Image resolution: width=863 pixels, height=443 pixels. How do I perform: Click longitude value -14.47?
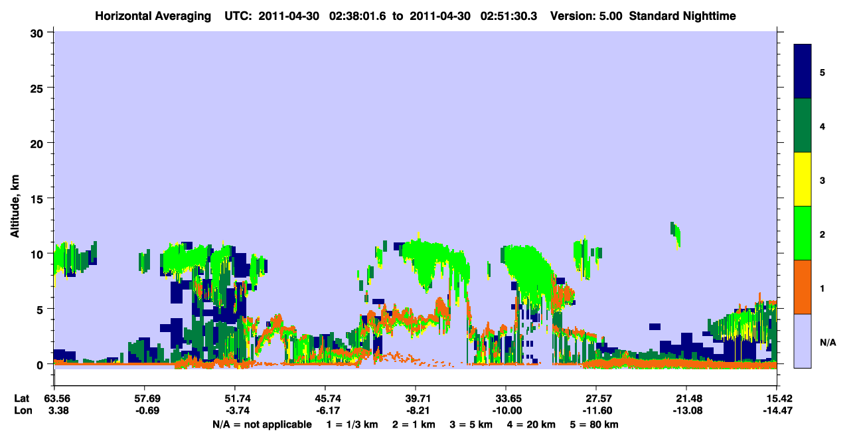pyautogui.click(x=777, y=411)
